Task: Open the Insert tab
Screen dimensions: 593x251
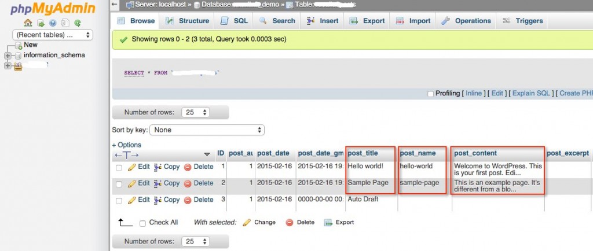Action: [322, 21]
